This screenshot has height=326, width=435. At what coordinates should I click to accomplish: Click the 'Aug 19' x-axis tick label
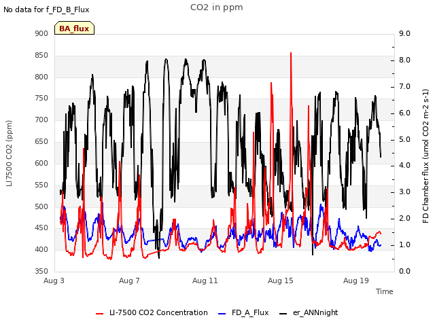(356, 280)
